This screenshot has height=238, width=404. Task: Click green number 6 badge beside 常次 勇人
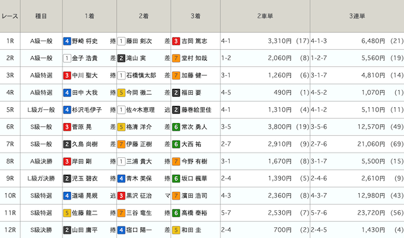coord(176,127)
